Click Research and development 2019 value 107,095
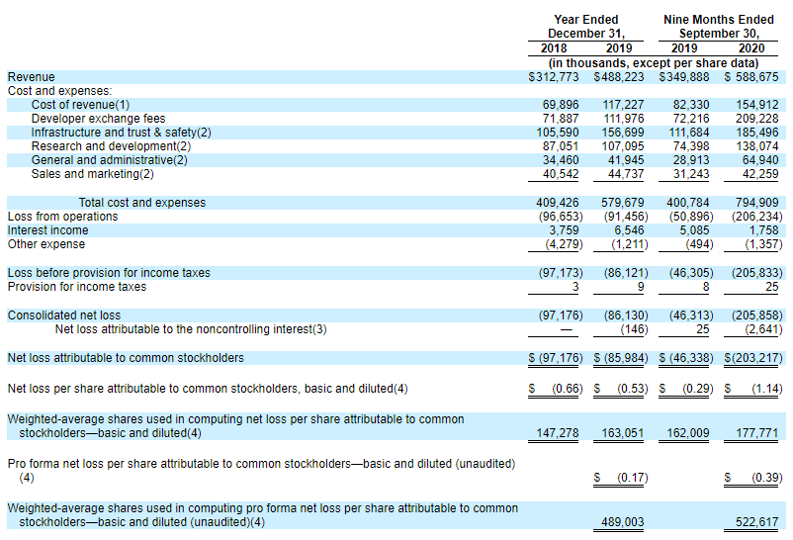 [x=623, y=146]
